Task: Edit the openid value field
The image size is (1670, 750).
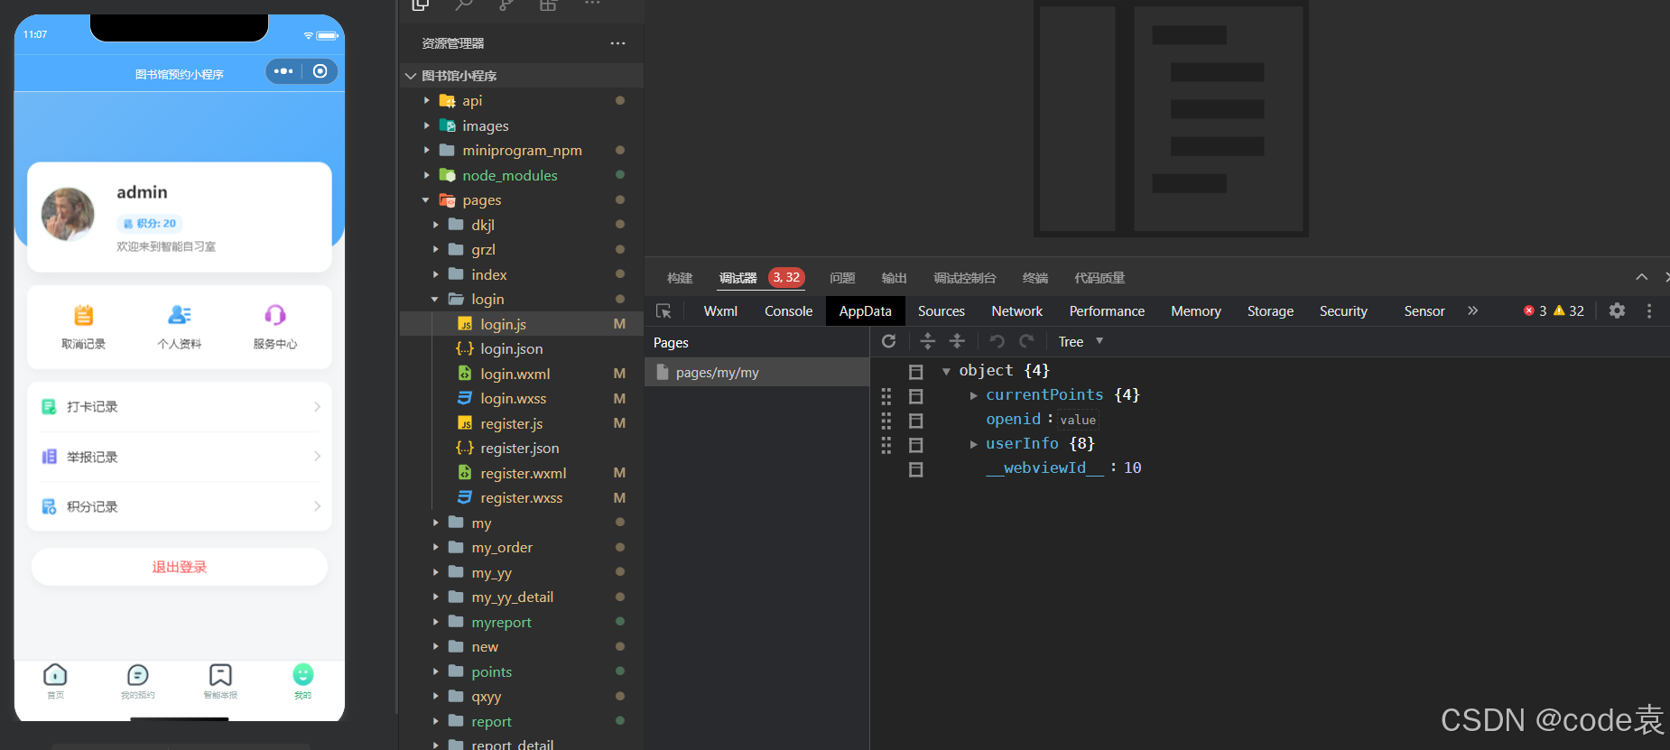Action: 1078,420
